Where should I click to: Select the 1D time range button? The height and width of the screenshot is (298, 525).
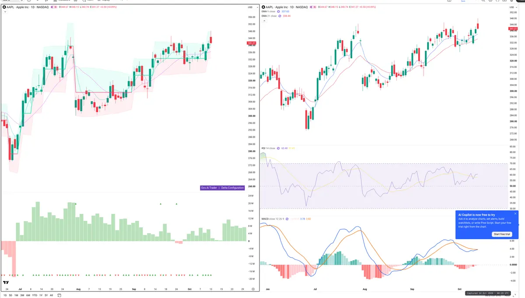point(5,295)
